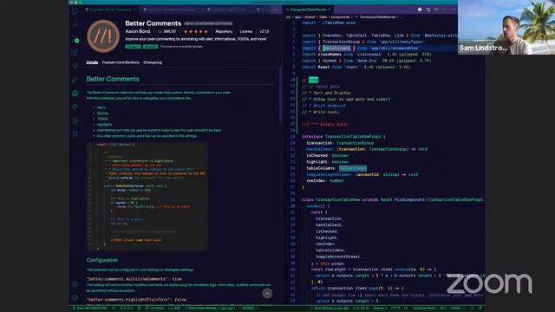Screen dimensions: 555x312
Task: Select the second editor tab in left group
Action: pyautogui.click(x=171, y=10)
